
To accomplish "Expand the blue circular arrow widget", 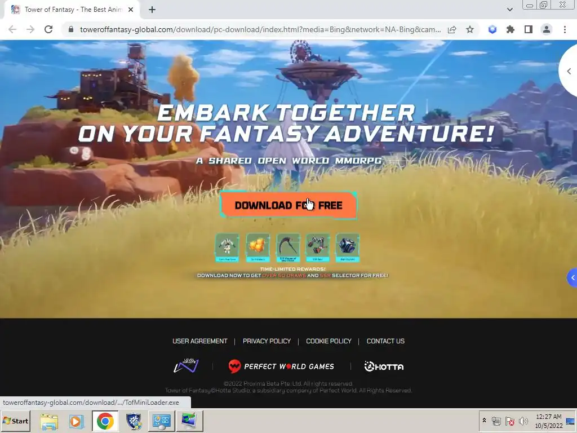I will click(572, 278).
